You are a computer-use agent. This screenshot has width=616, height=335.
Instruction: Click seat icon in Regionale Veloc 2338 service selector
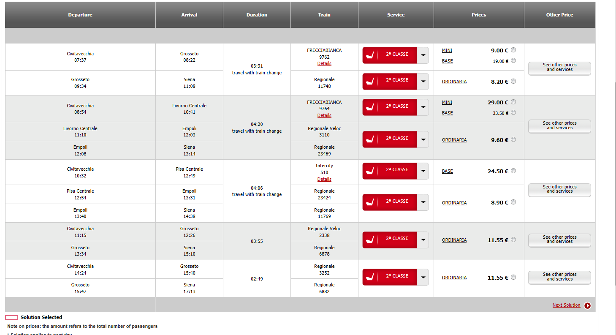click(370, 240)
